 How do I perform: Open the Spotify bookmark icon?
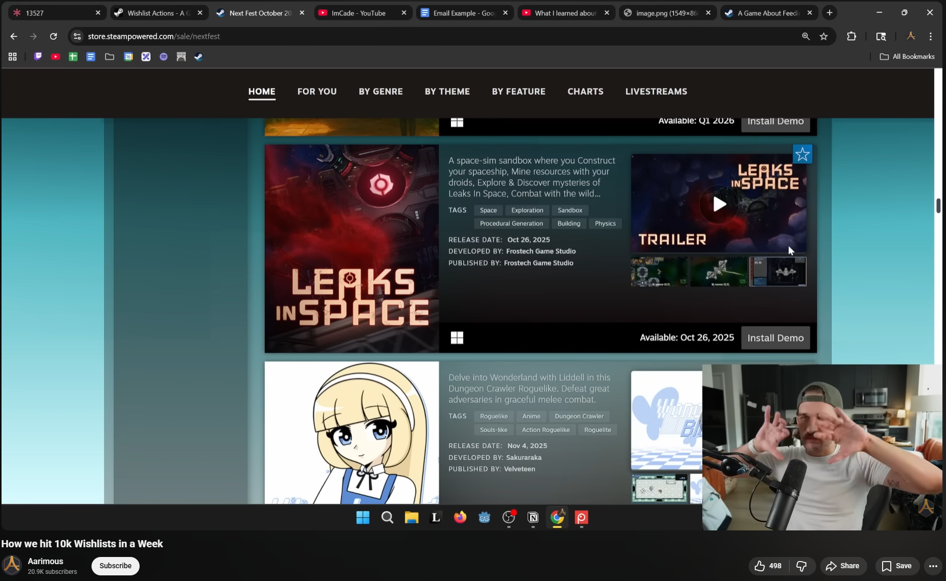(164, 57)
